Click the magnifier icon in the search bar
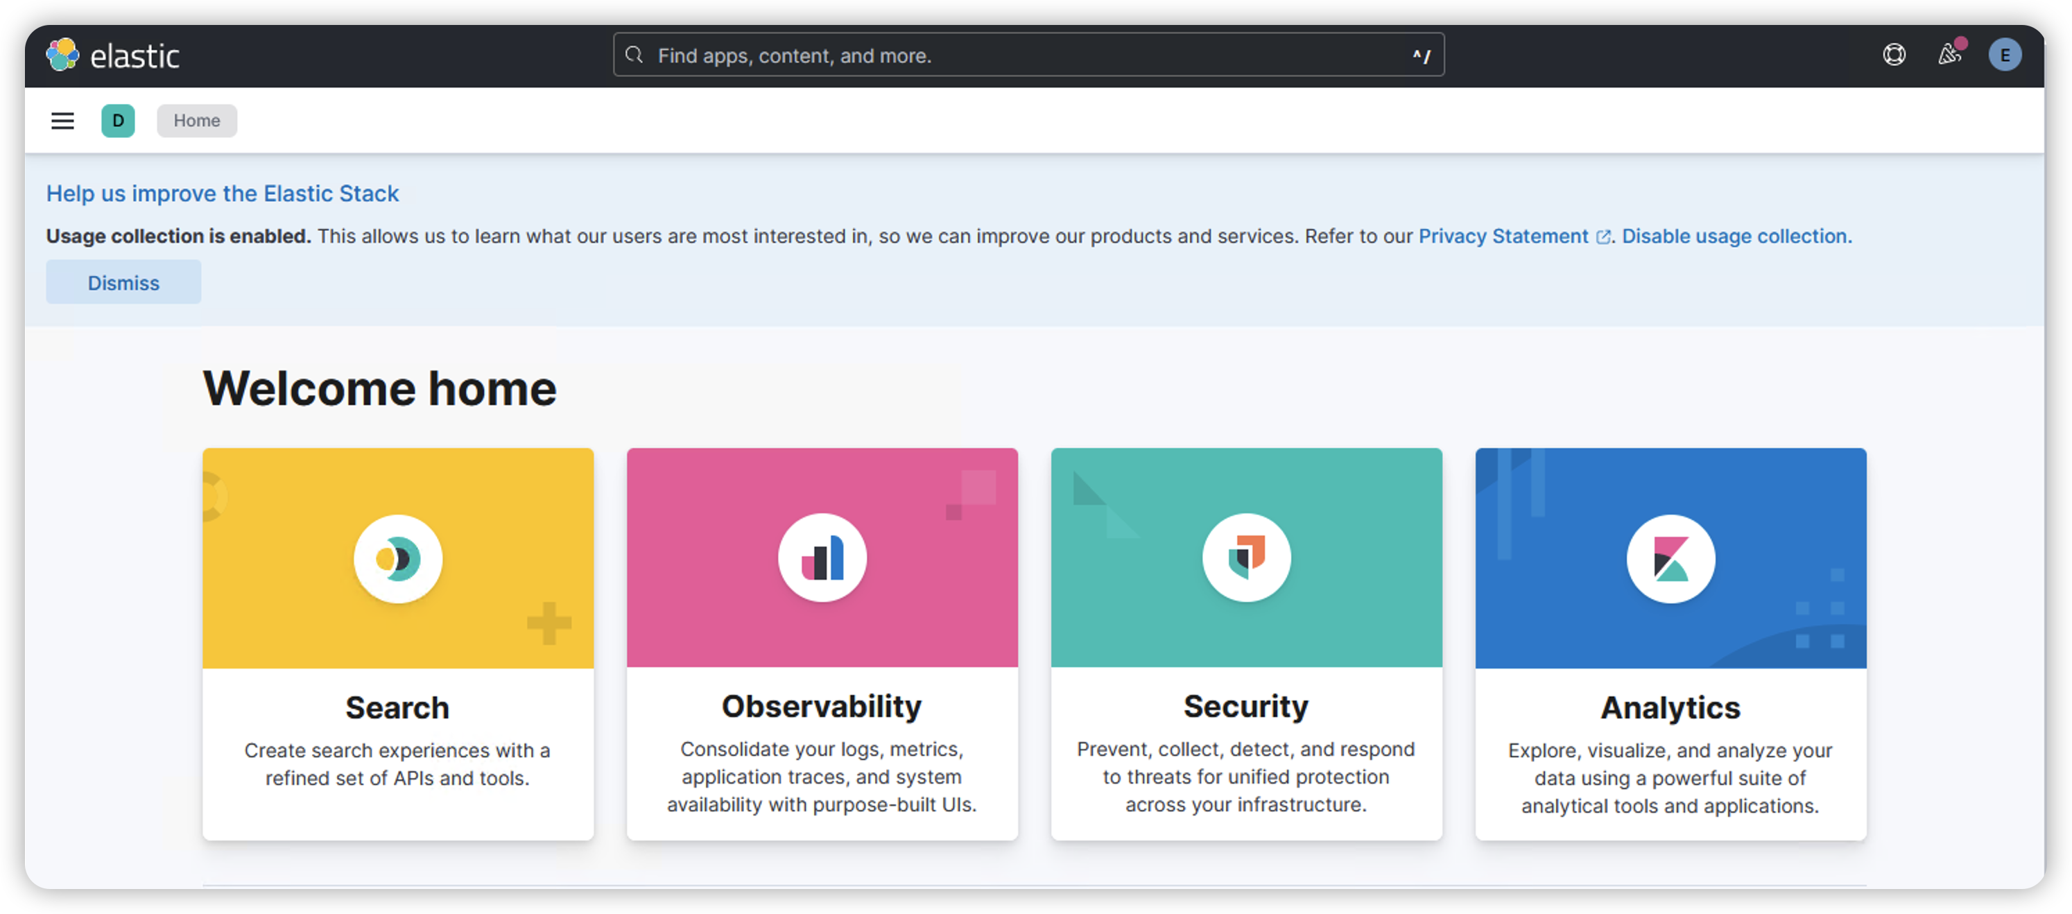This screenshot has height=914, width=2072. 634,55
